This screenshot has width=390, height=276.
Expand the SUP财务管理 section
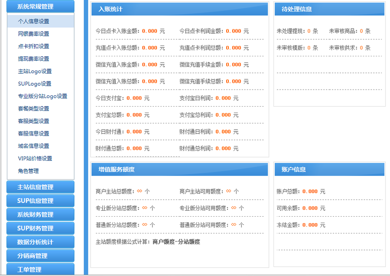coord(40,228)
